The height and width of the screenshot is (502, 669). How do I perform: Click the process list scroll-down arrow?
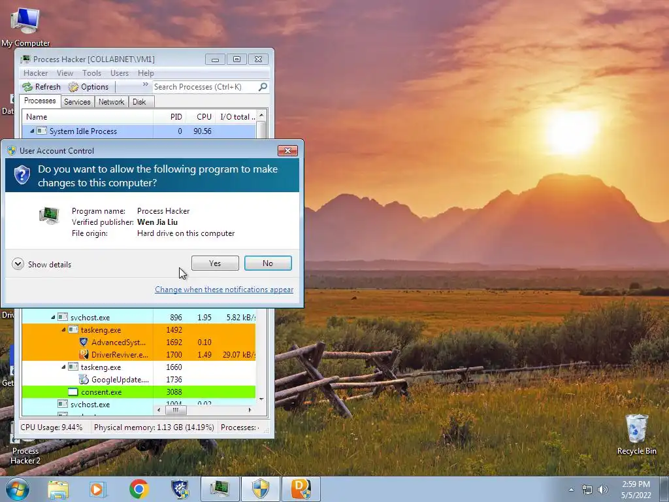click(x=261, y=399)
